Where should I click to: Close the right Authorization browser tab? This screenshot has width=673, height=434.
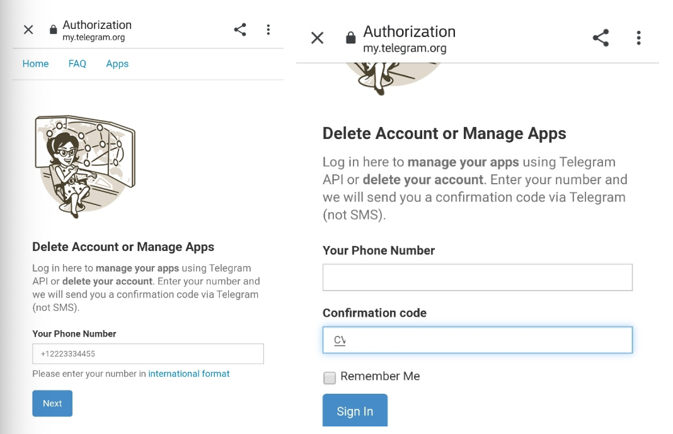coord(317,38)
